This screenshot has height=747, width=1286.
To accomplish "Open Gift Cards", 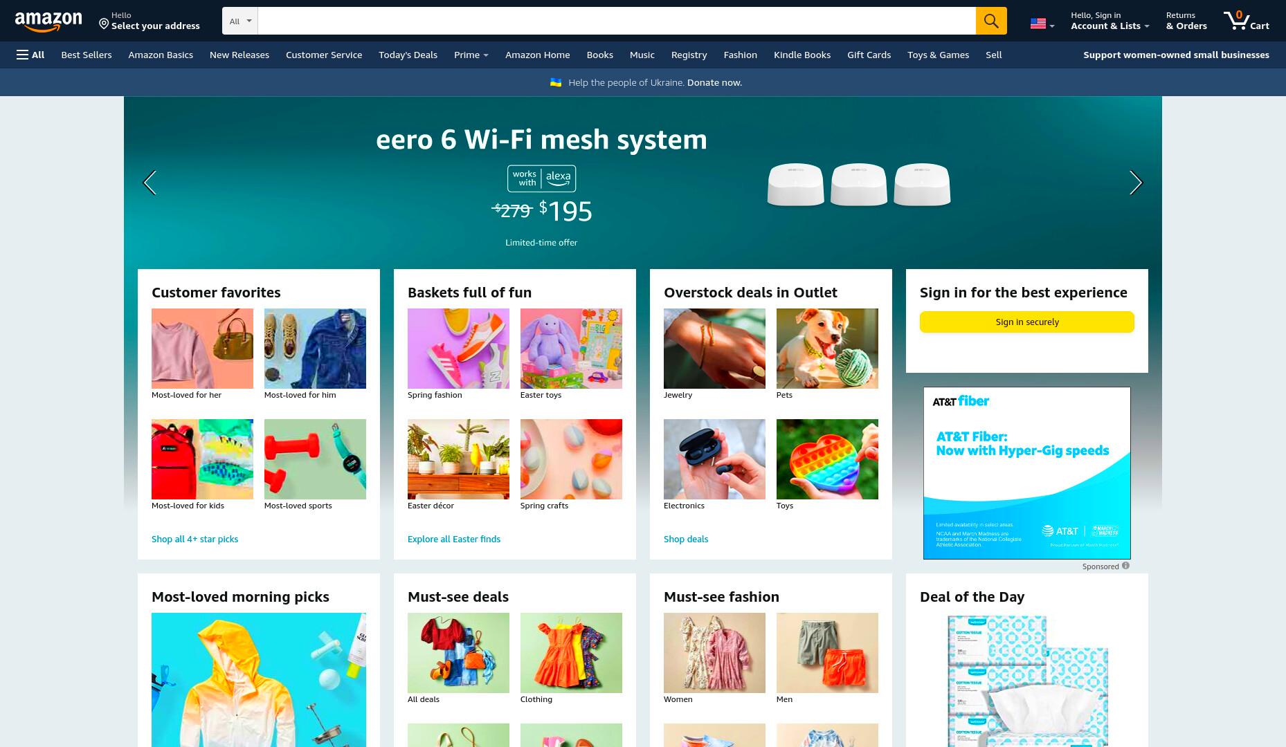I will pos(869,55).
